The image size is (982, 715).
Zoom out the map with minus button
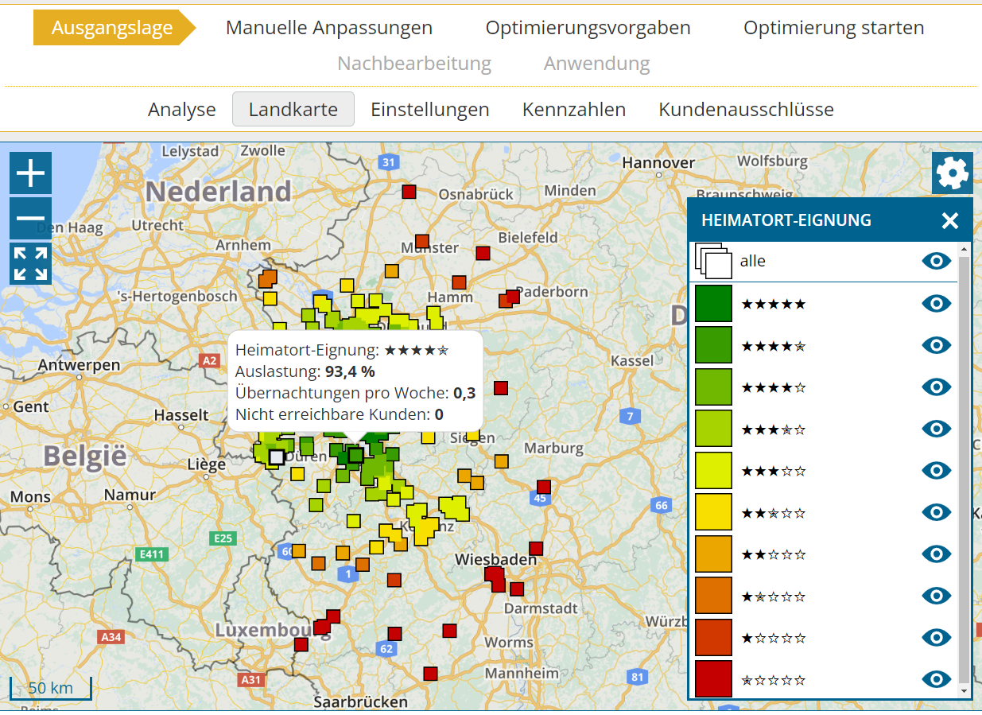[30, 219]
